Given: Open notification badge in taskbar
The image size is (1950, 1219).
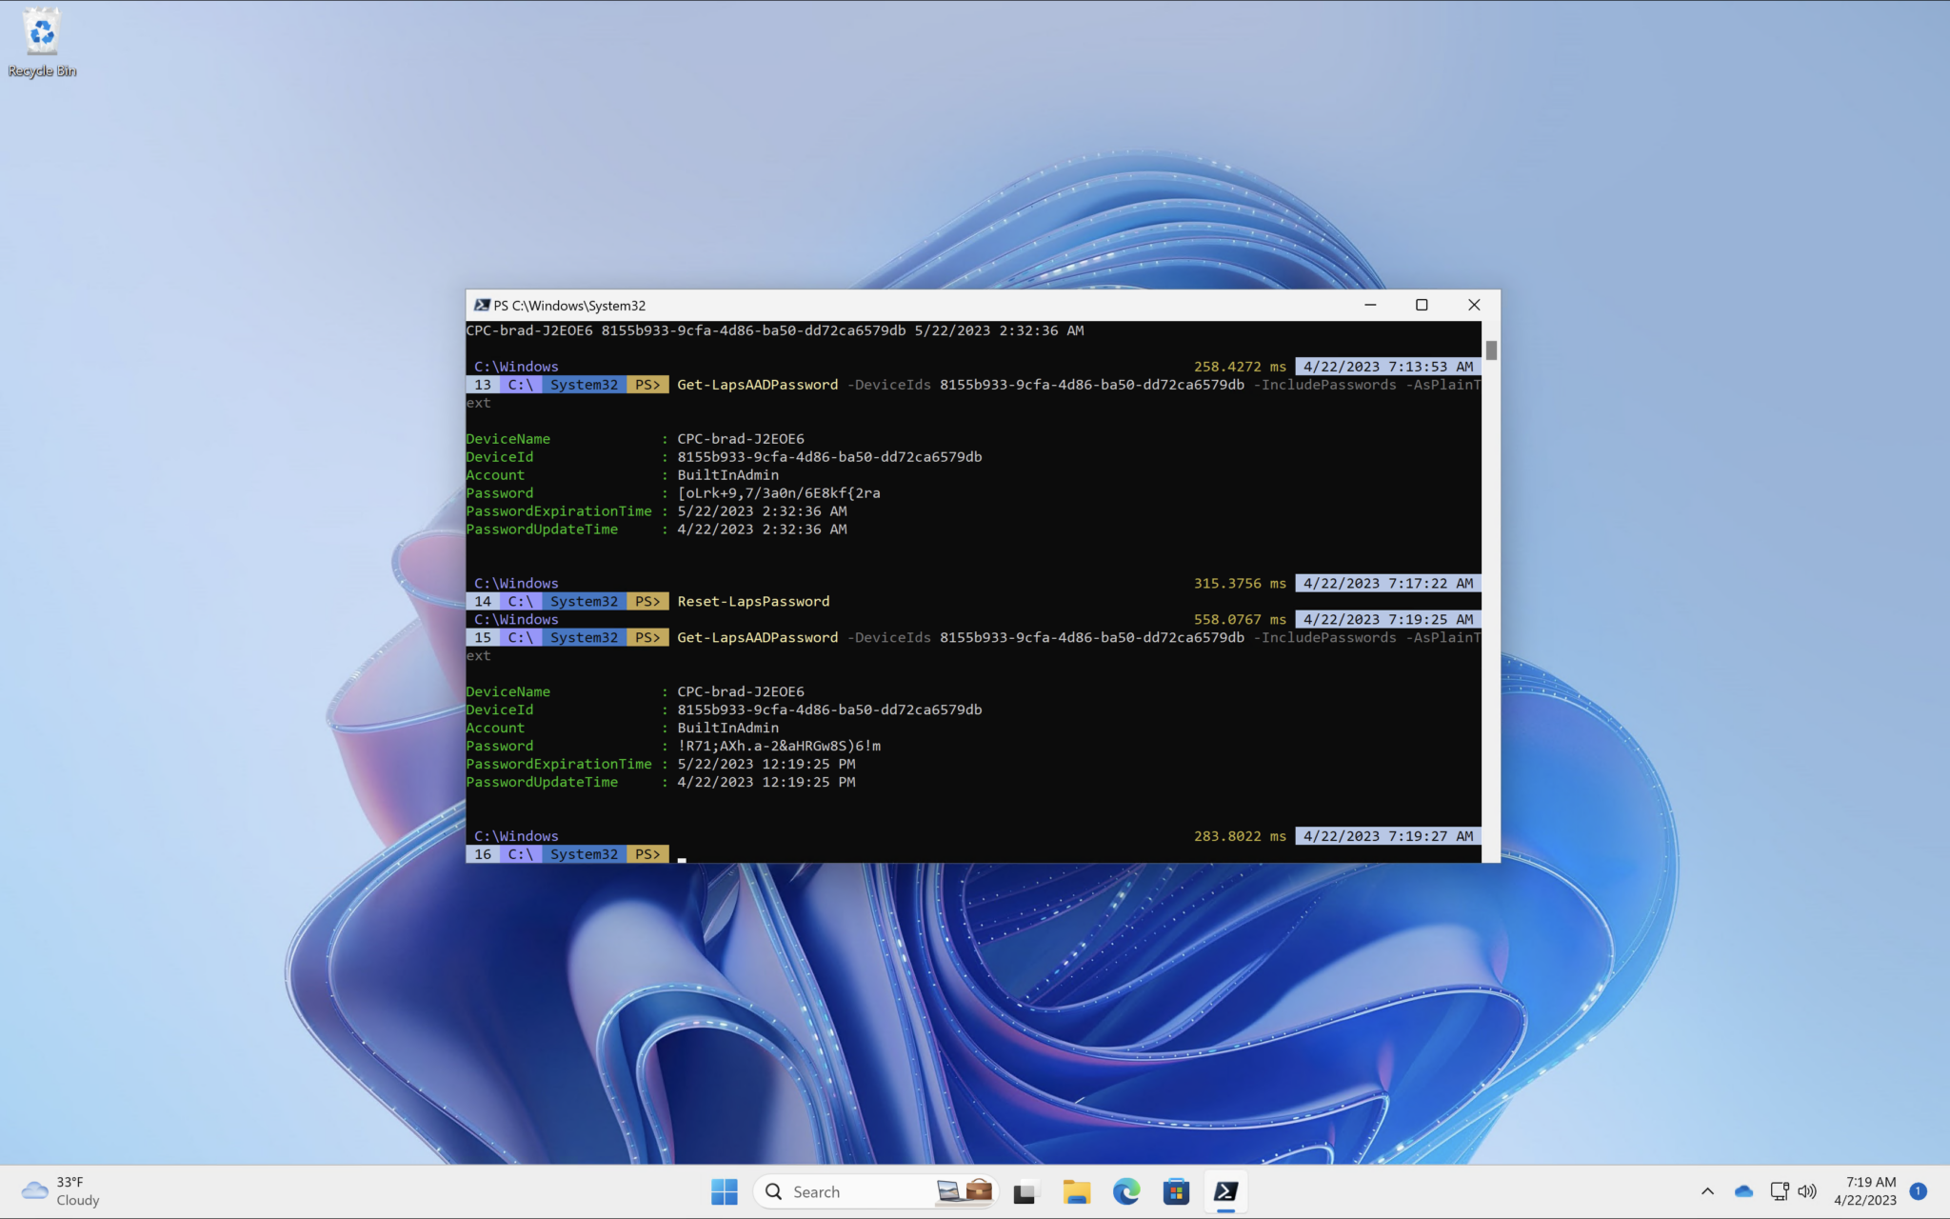Looking at the screenshot, I should pyautogui.click(x=1918, y=1191).
